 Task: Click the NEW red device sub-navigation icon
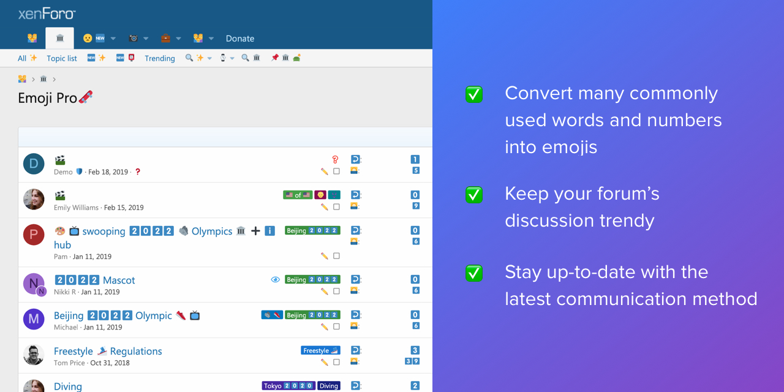click(x=125, y=58)
